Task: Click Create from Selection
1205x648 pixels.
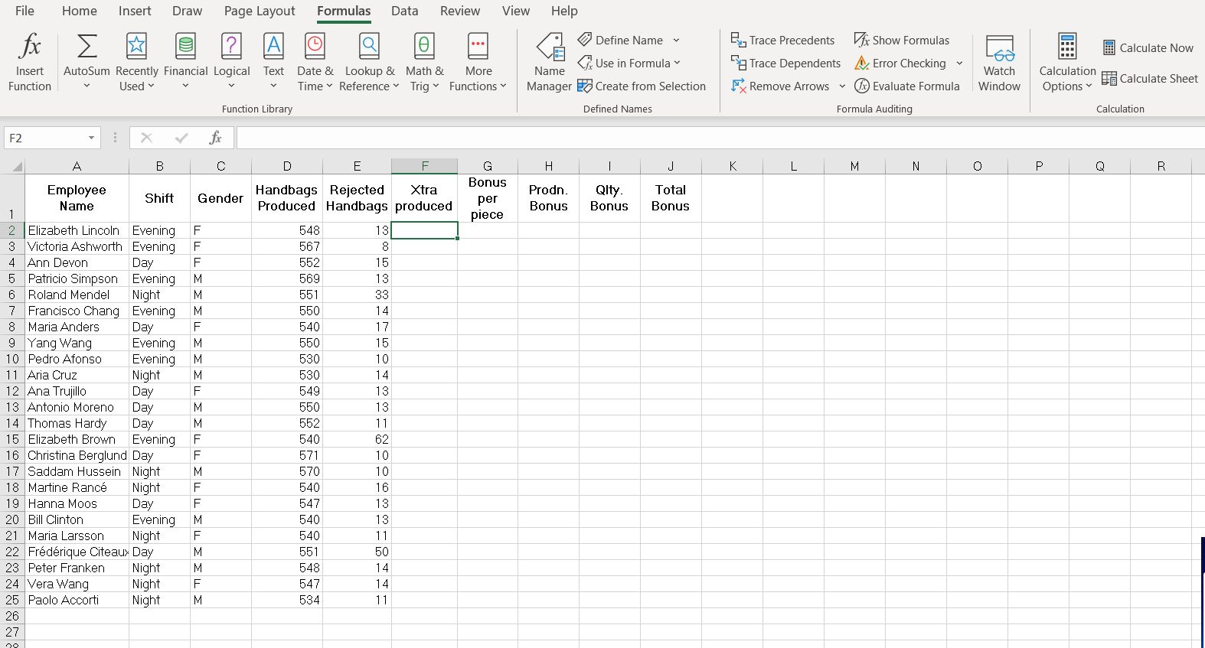Action: tap(642, 86)
